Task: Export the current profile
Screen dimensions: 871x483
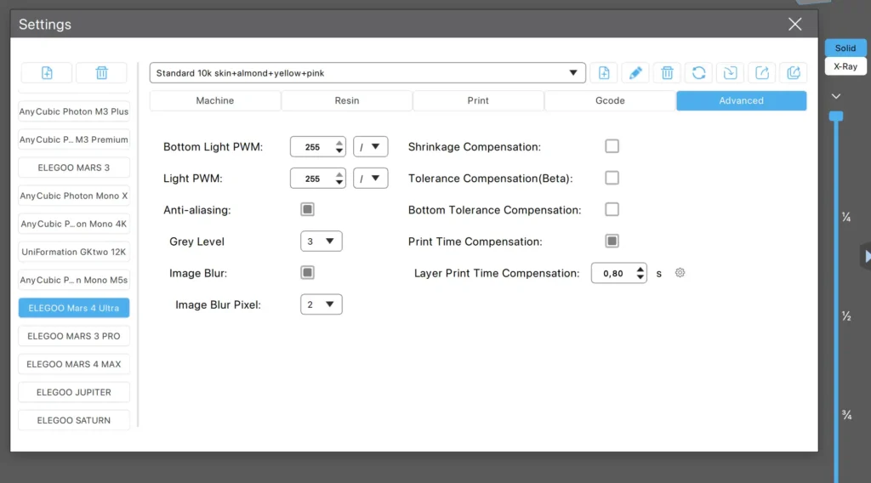Action: pos(762,73)
